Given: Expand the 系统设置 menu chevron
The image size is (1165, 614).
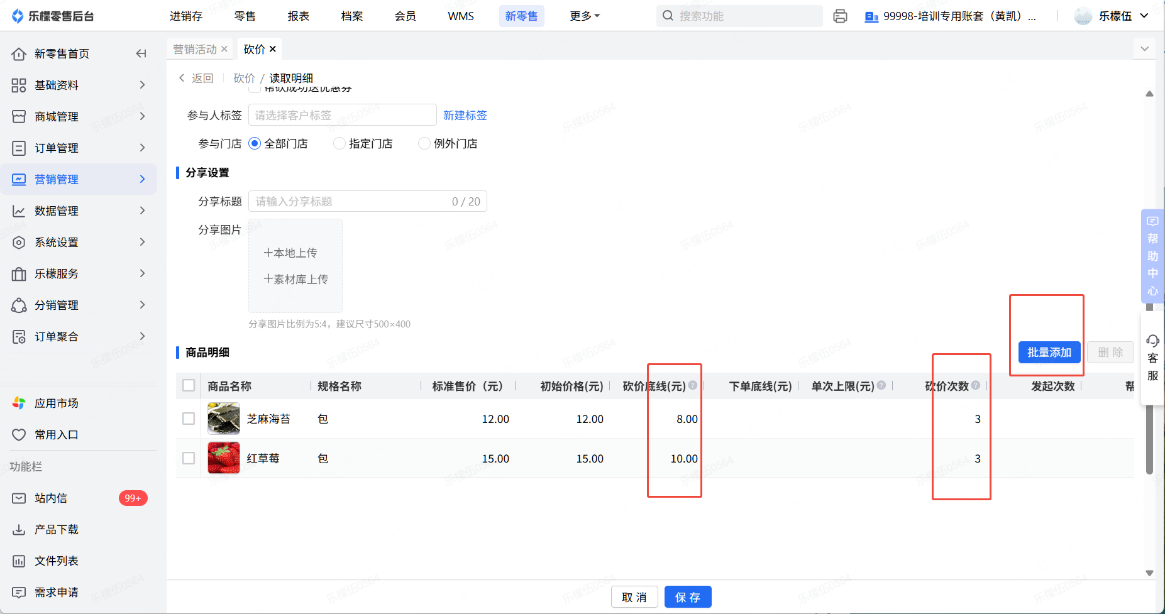Looking at the screenshot, I should click(143, 242).
